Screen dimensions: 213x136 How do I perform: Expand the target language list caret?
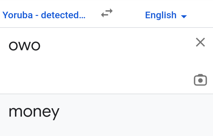click(184, 16)
